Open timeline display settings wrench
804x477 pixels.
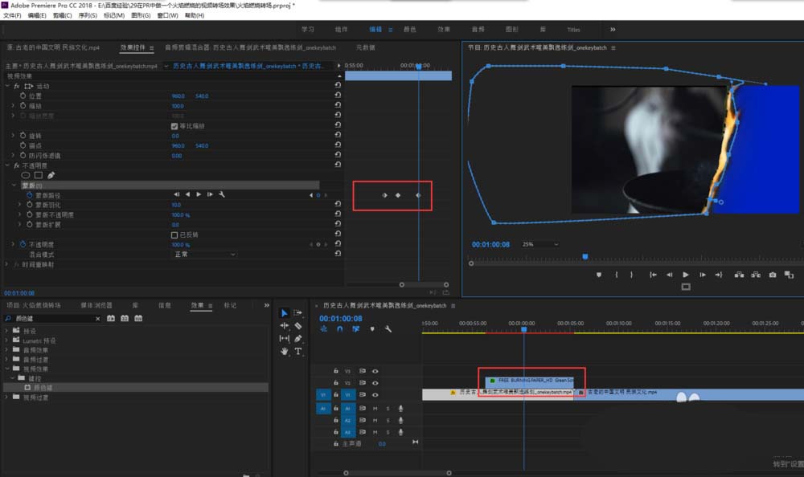pos(388,328)
